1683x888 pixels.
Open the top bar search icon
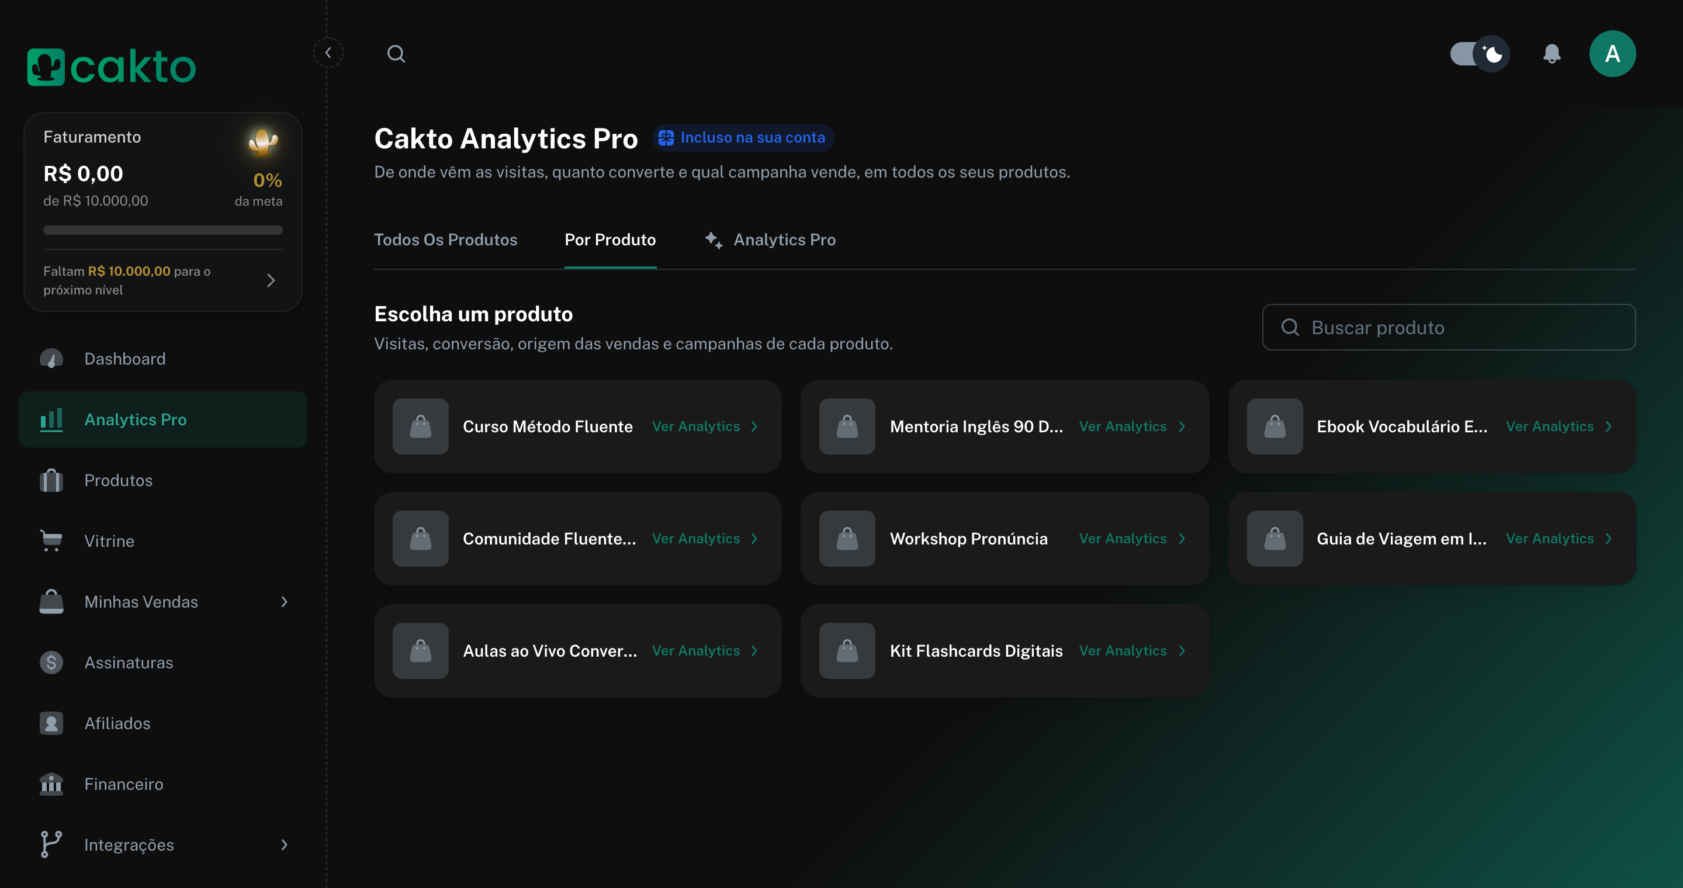coord(396,54)
